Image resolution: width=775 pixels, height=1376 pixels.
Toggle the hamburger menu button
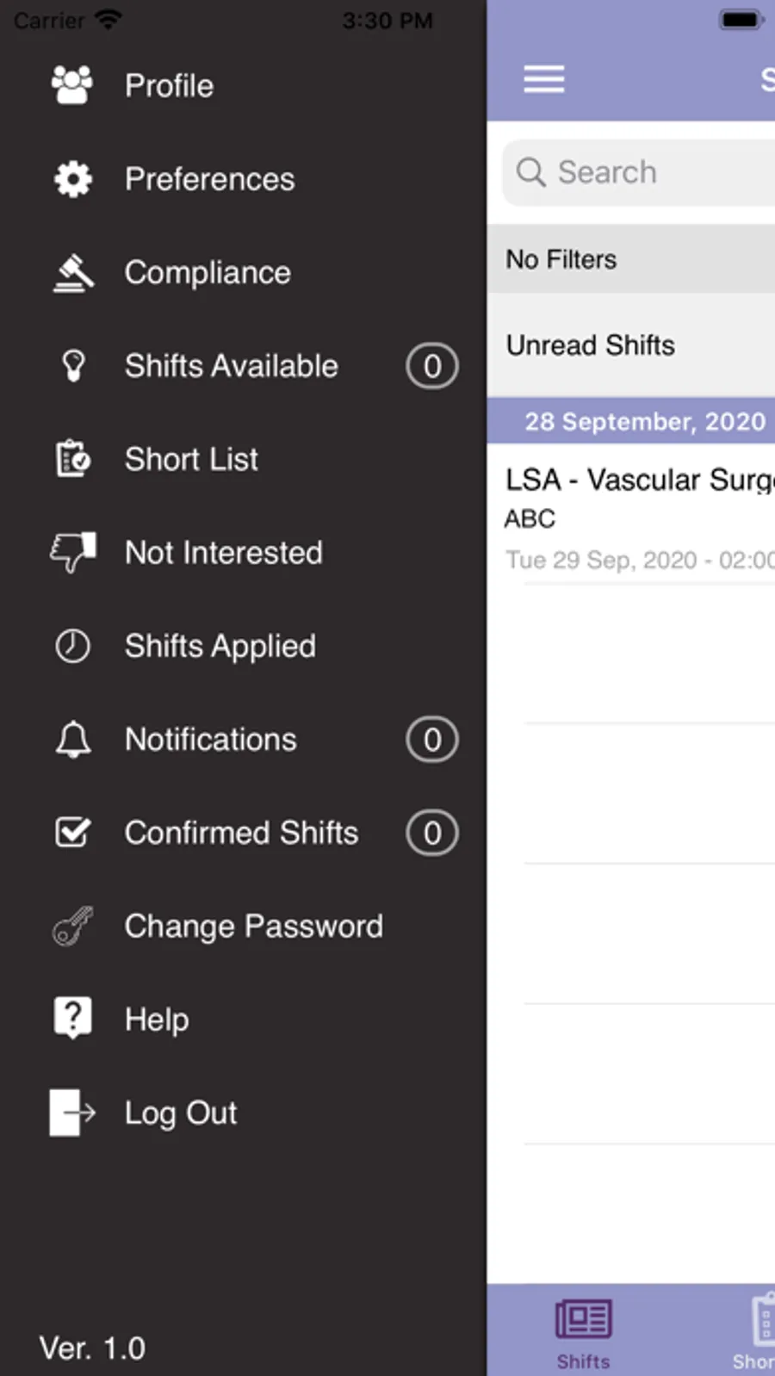point(544,79)
